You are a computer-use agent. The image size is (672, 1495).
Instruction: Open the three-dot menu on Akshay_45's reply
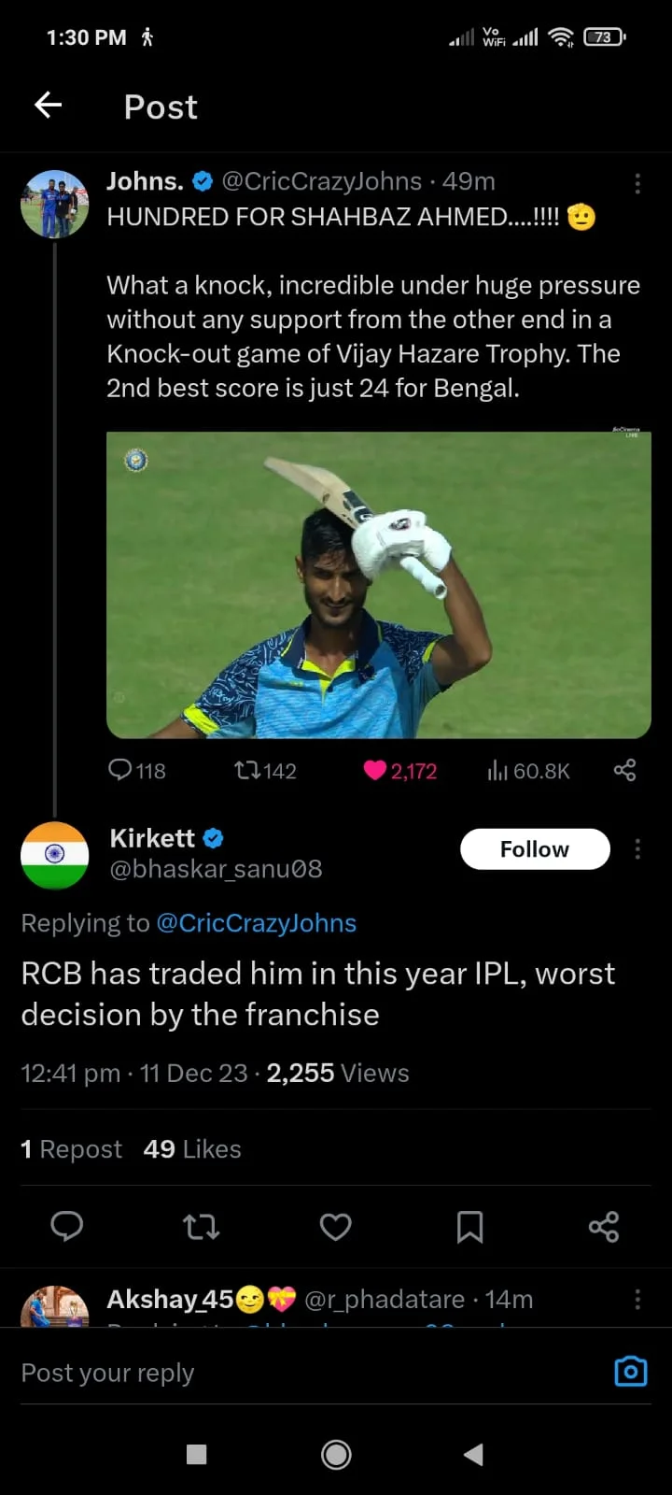[x=637, y=1299]
